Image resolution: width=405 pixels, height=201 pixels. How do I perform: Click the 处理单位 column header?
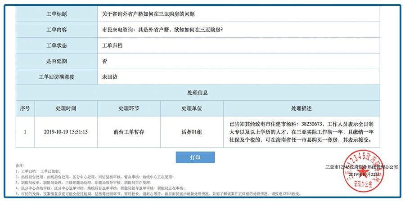192,108
